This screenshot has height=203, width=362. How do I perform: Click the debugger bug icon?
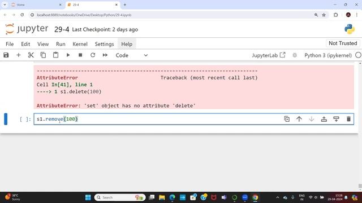click(x=295, y=55)
